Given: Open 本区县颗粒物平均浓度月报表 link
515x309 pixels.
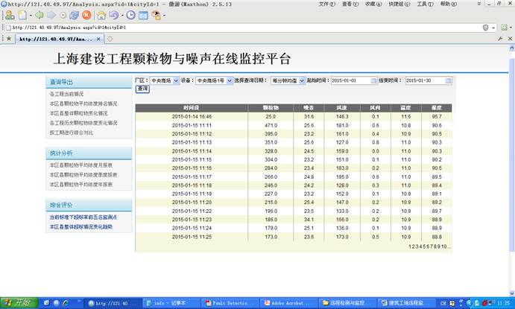Looking at the screenshot, I should pos(81,165).
